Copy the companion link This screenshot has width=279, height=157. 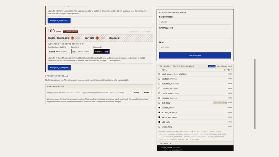[136, 93]
